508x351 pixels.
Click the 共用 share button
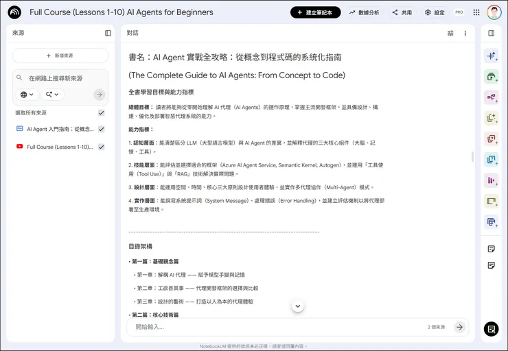[402, 12]
